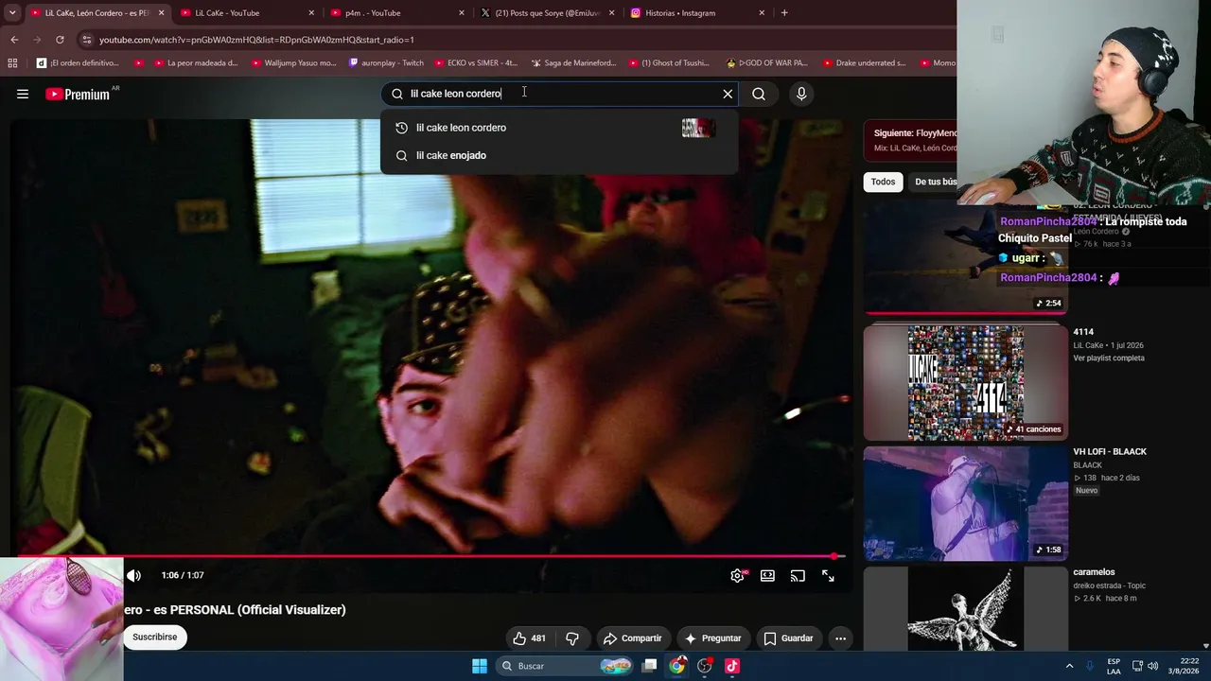
Task: Open the player settings gear
Action: point(737,575)
